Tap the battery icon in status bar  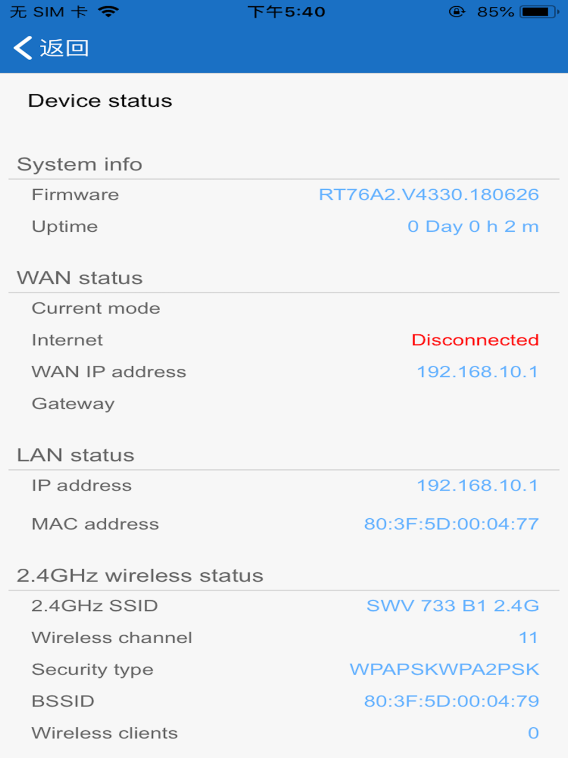click(539, 11)
